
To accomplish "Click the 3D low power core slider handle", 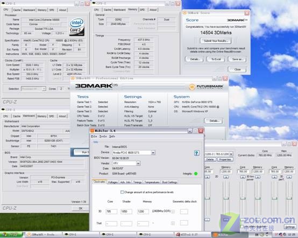I will pos(243,198).
